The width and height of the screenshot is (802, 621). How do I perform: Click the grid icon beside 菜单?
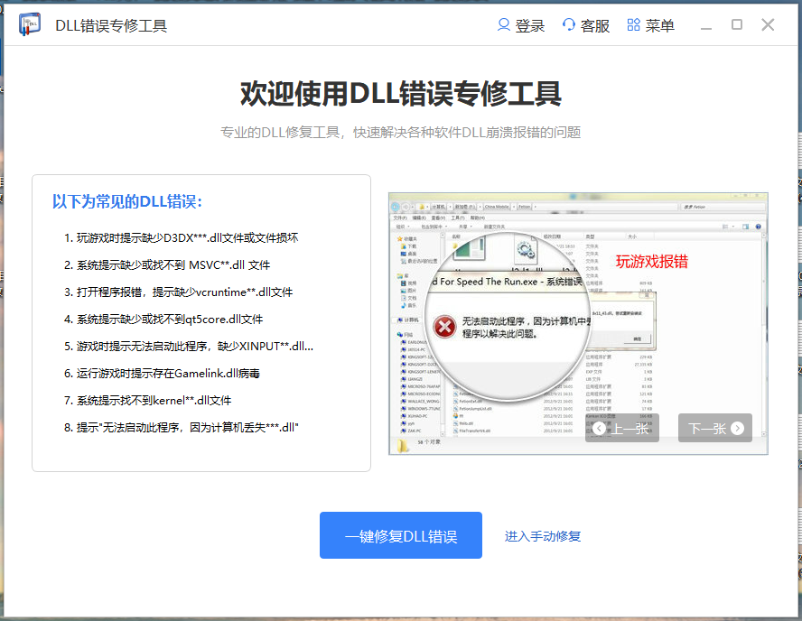tap(633, 24)
